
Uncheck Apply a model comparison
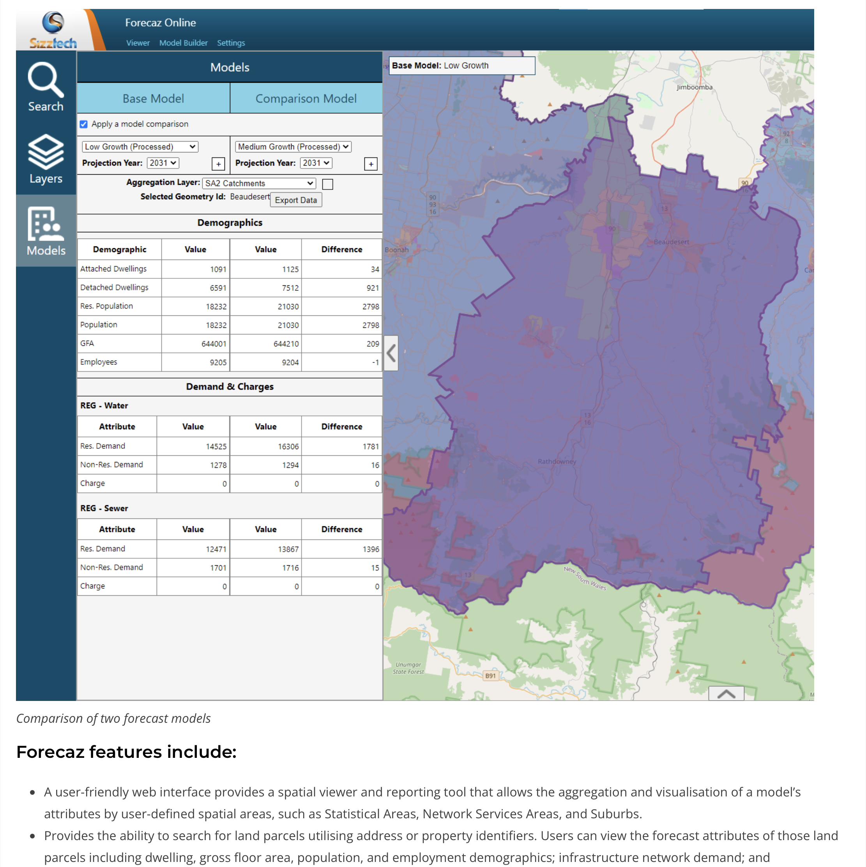(84, 124)
